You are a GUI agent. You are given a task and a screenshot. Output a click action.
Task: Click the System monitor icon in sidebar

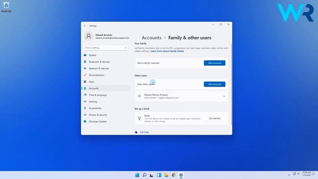coord(85,55)
